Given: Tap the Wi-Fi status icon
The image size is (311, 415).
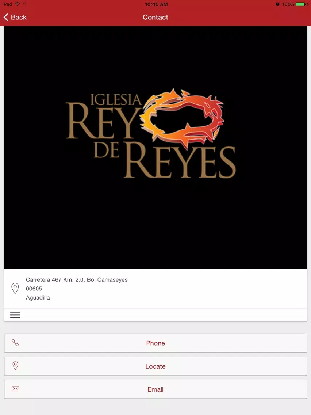Looking at the screenshot, I should [x=18, y=4].
